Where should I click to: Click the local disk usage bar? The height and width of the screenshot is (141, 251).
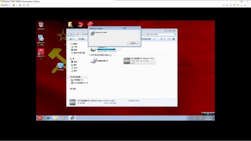pyautogui.click(x=109, y=49)
